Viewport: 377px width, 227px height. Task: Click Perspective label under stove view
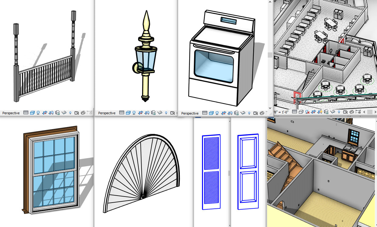coord(190,113)
